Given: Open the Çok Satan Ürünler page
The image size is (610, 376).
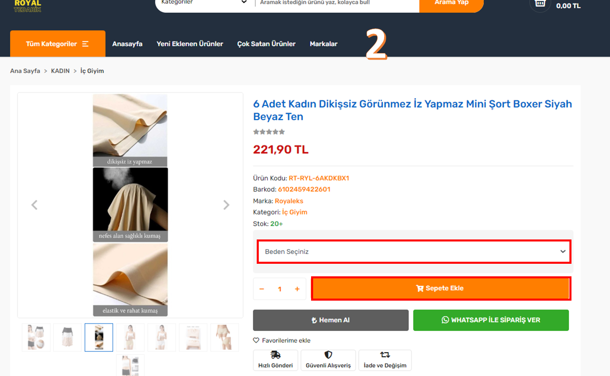Looking at the screenshot, I should [x=266, y=44].
